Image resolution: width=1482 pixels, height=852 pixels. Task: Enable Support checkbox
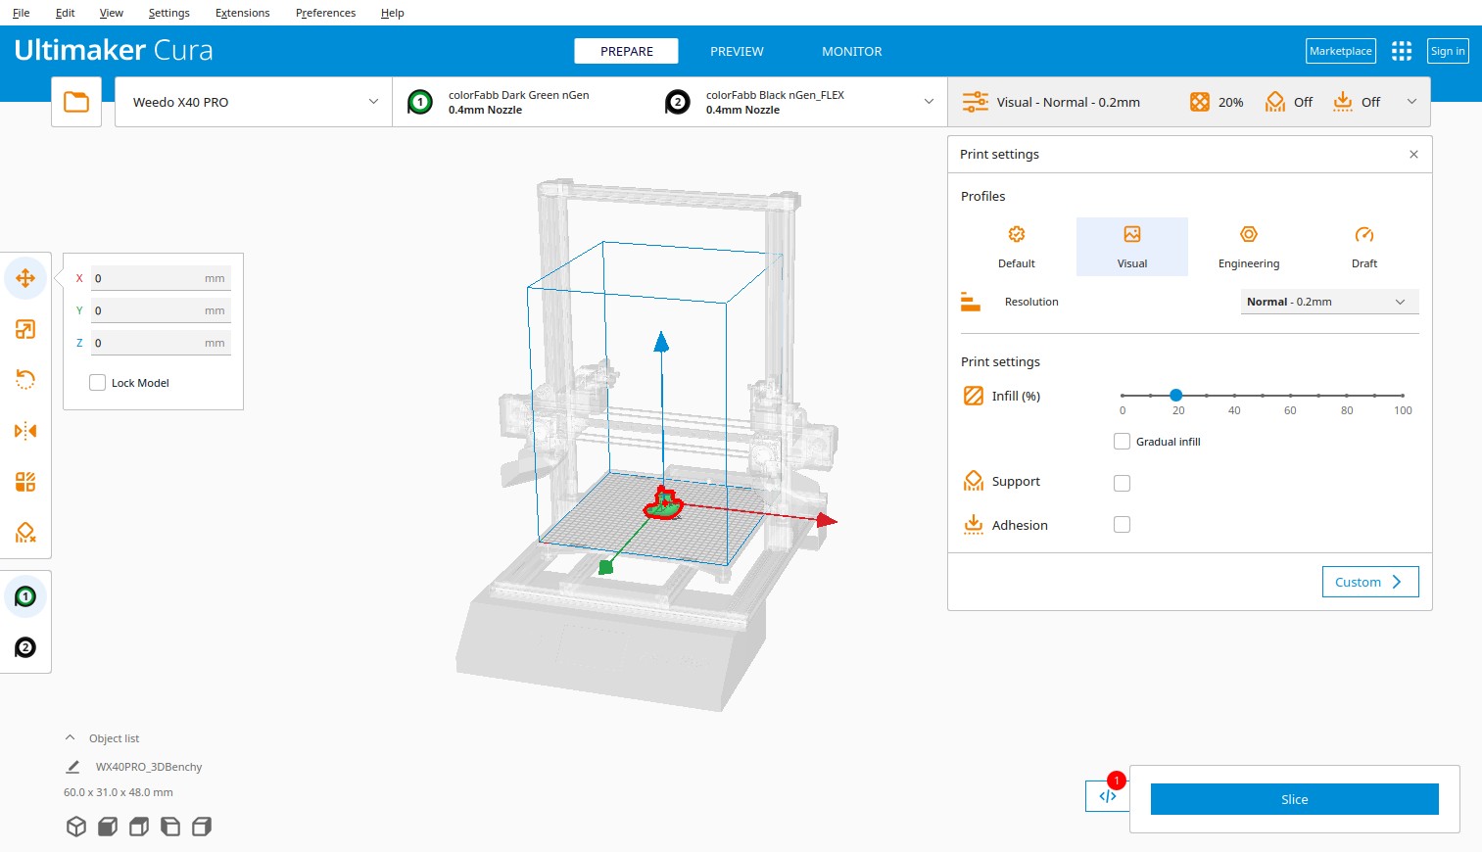(1123, 483)
